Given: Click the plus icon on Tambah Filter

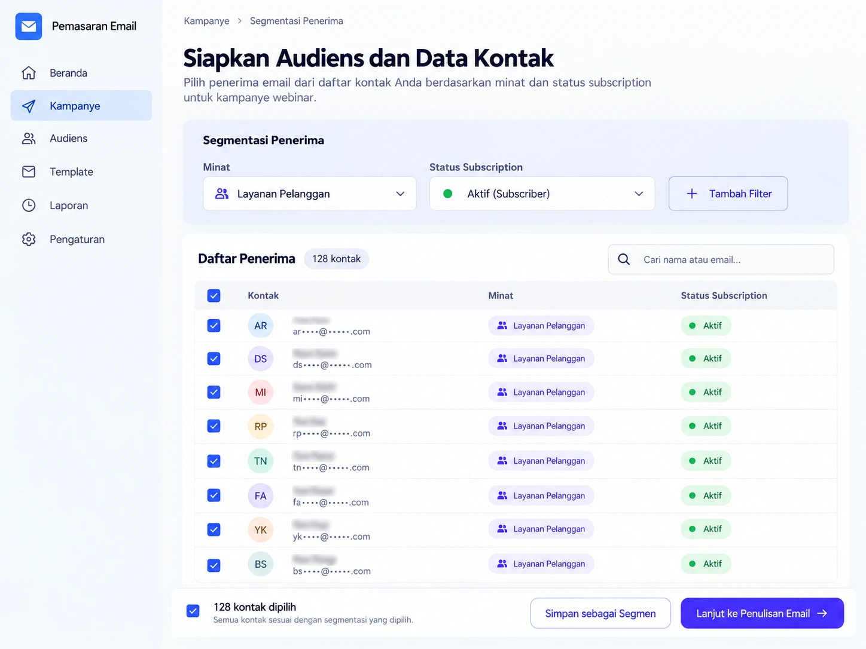Looking at the screenshot, I should [692, 194].
